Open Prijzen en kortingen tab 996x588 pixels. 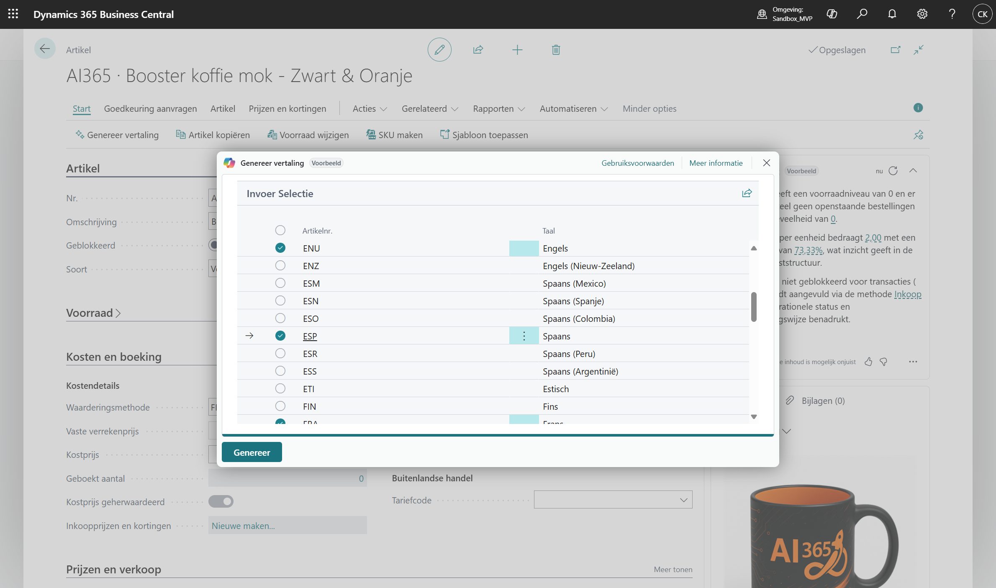click(287, 109)
